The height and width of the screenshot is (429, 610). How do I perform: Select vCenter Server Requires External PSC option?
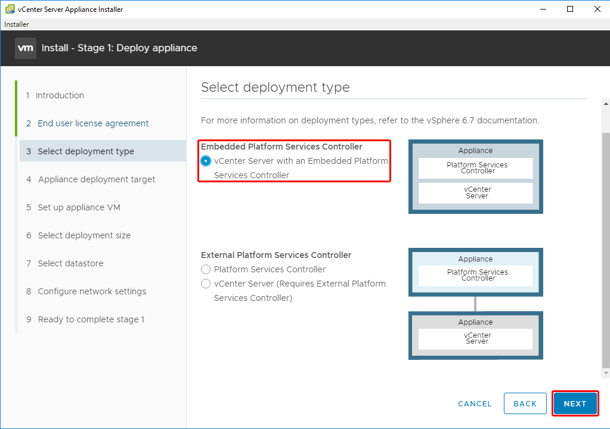click(206, 284)
